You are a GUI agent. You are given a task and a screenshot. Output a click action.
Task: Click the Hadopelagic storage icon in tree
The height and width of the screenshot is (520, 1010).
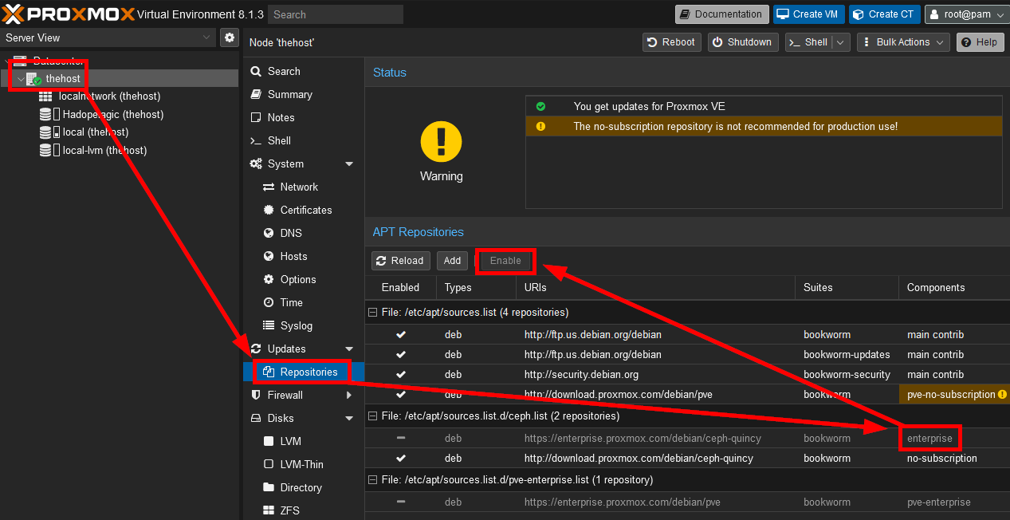point(46,114)
